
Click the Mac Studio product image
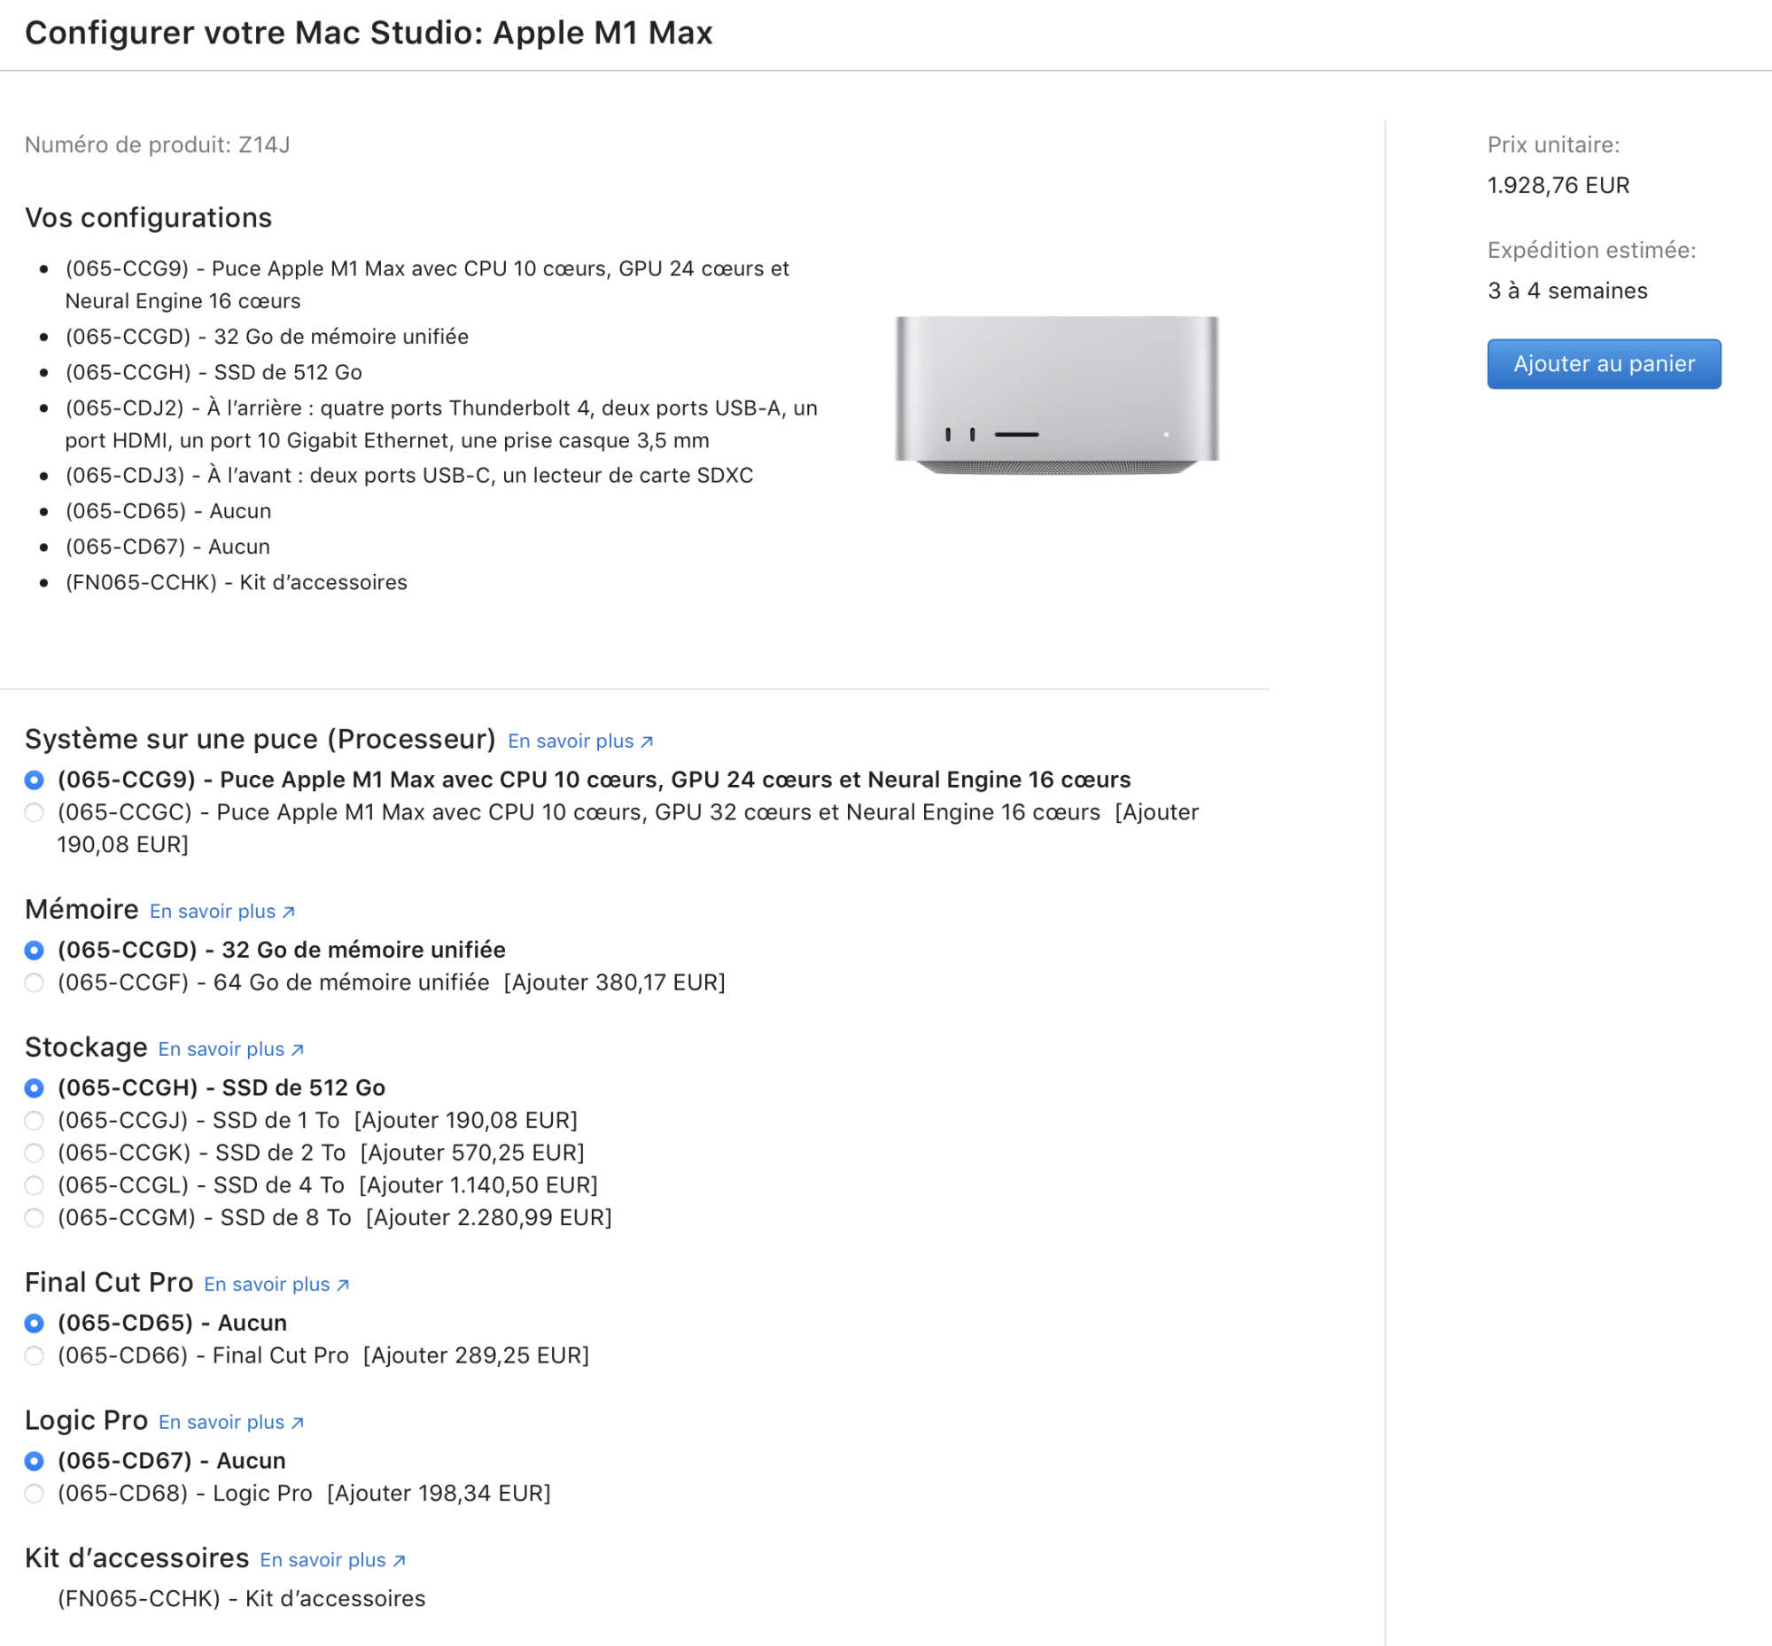point(1057,394)
